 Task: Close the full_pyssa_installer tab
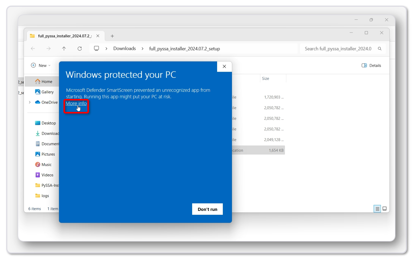click(x=98, y=36)
